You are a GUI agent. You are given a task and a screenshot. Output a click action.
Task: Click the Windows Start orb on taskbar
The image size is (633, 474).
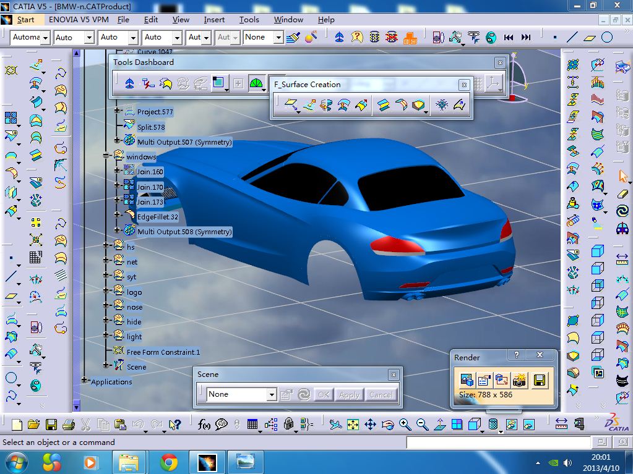click(17, 462)
